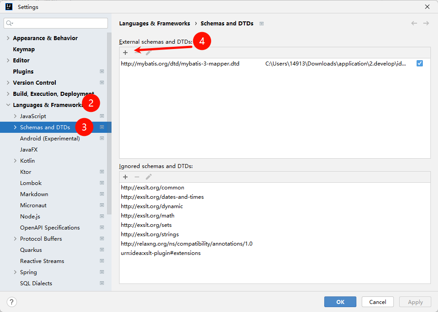Click the options icon beside the Schemas and DTDs breadcrumb

[262, 24]
